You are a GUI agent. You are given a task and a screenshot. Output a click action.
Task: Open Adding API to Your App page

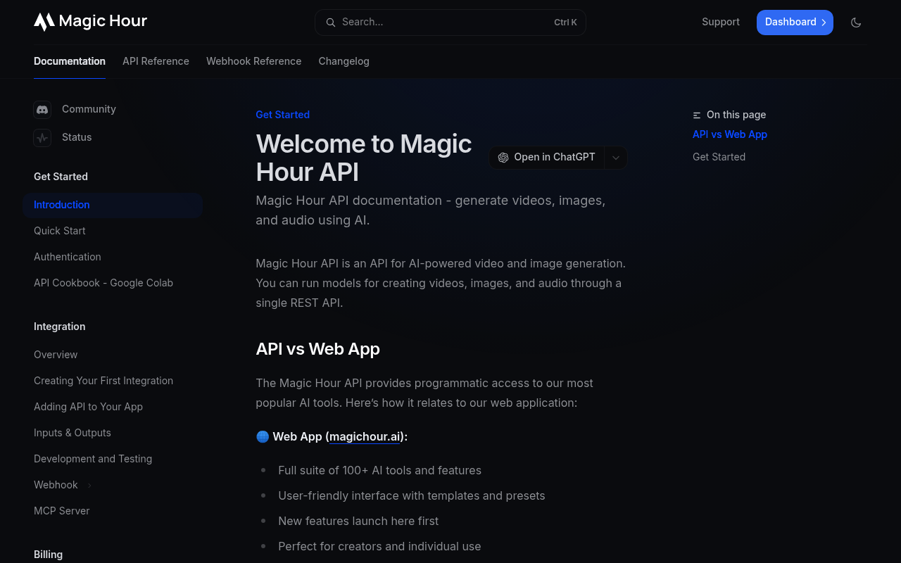[88, 407]
